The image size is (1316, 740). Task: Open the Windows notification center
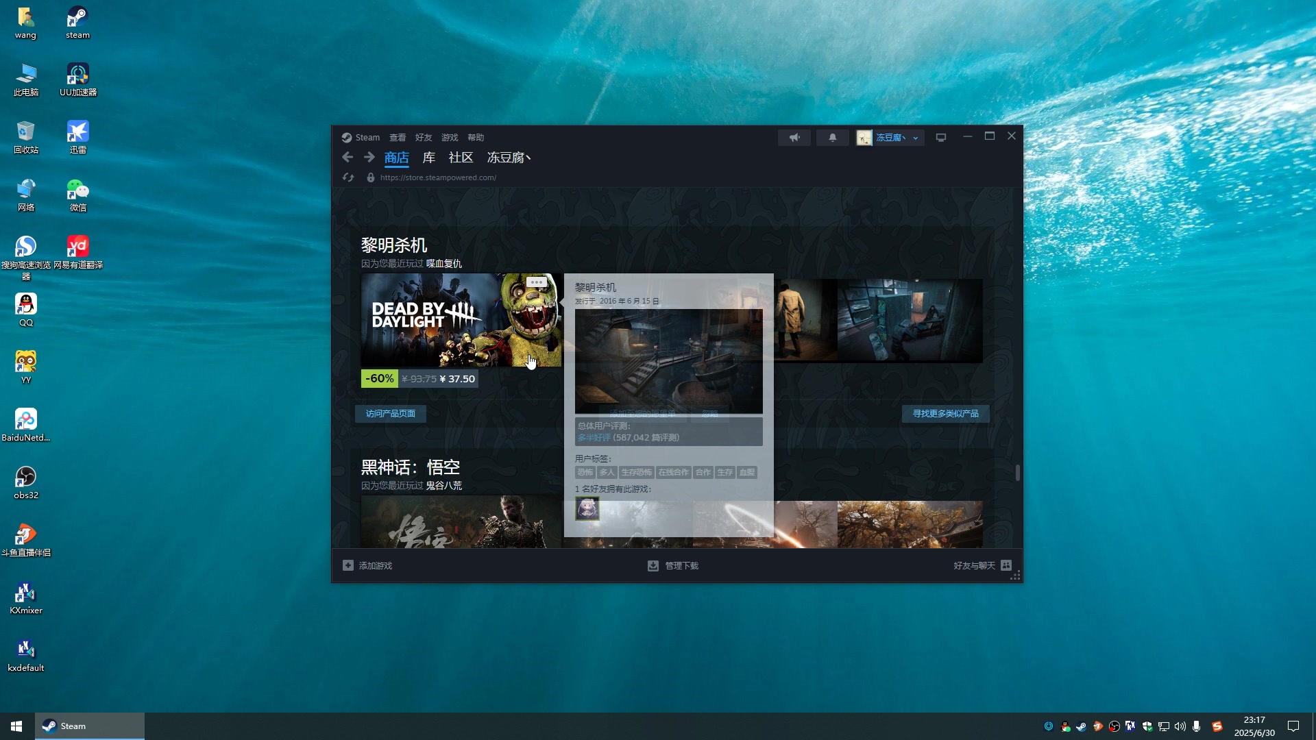tap(1293, 726)
